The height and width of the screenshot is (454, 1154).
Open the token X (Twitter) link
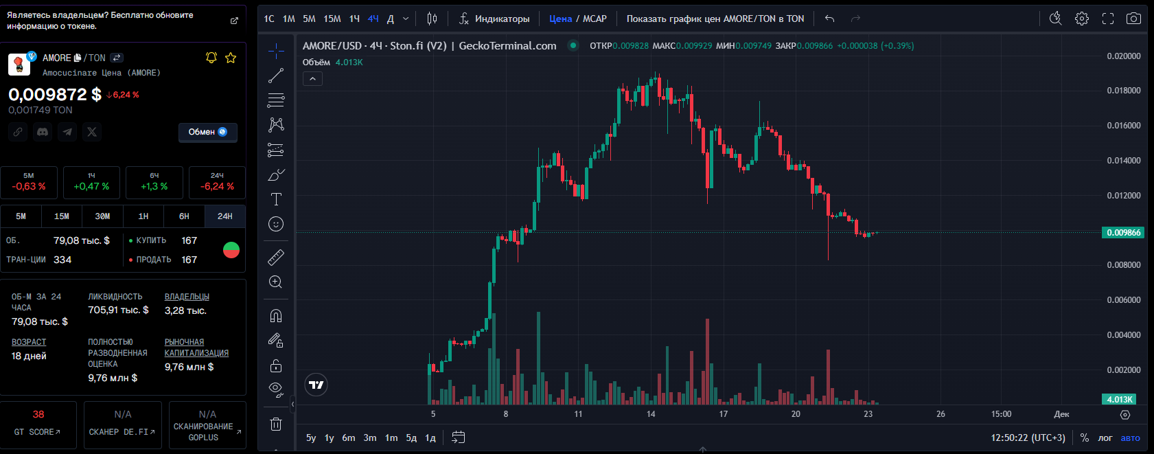[x=92, y=132]
